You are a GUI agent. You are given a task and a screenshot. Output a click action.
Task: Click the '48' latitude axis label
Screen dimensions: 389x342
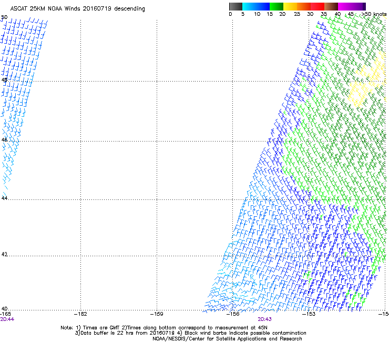click(x=4, y=80)
